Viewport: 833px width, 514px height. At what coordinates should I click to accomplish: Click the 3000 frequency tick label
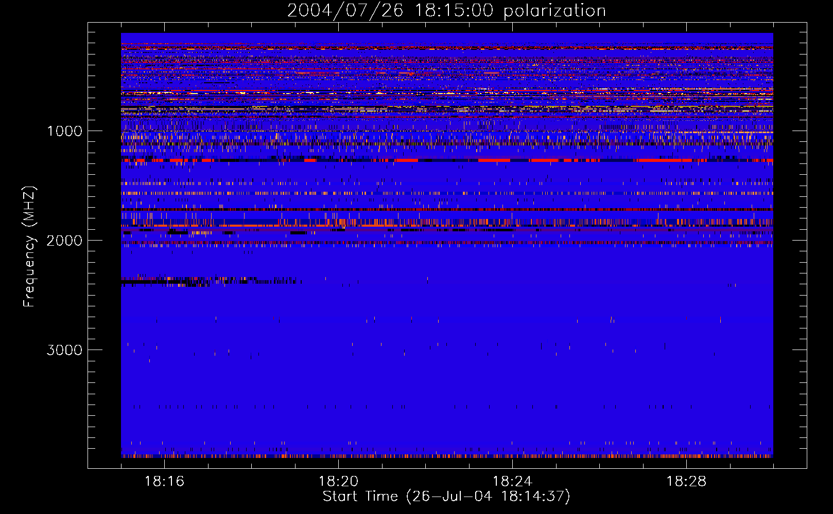tap(64, 350)
